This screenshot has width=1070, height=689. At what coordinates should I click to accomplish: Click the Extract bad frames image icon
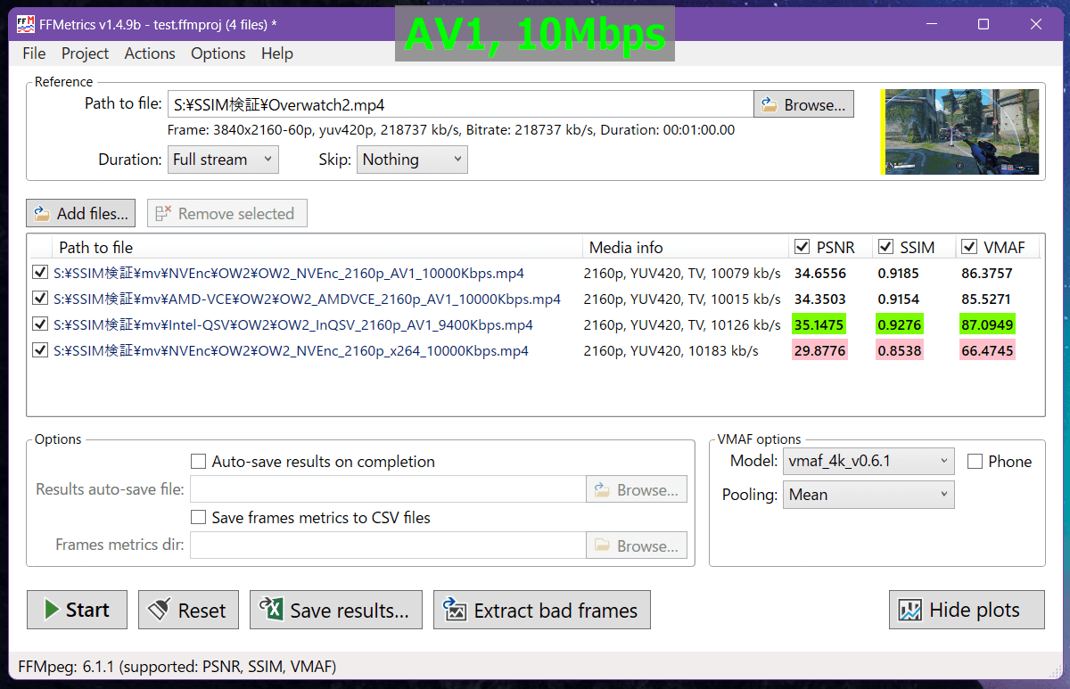(x=455, y=610)
